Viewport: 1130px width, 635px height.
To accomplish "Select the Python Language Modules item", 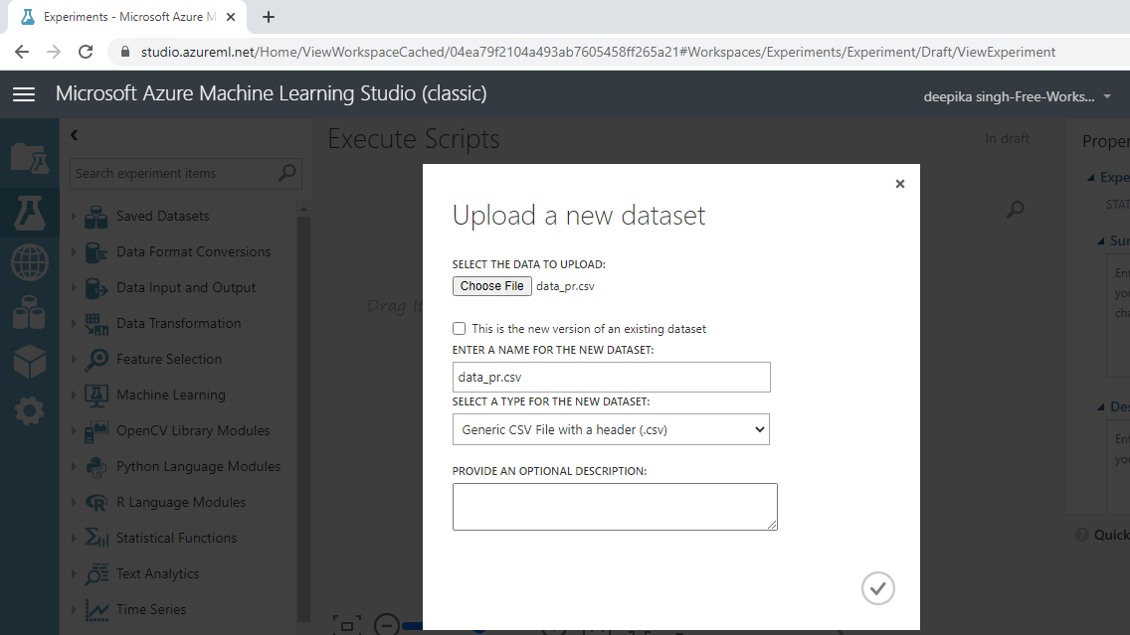I will [x=198, y=466].
